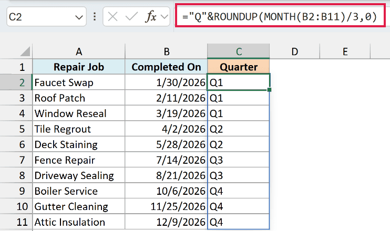Click the Select All corner triangle
The image size is (390, 231).
[25, 51]
